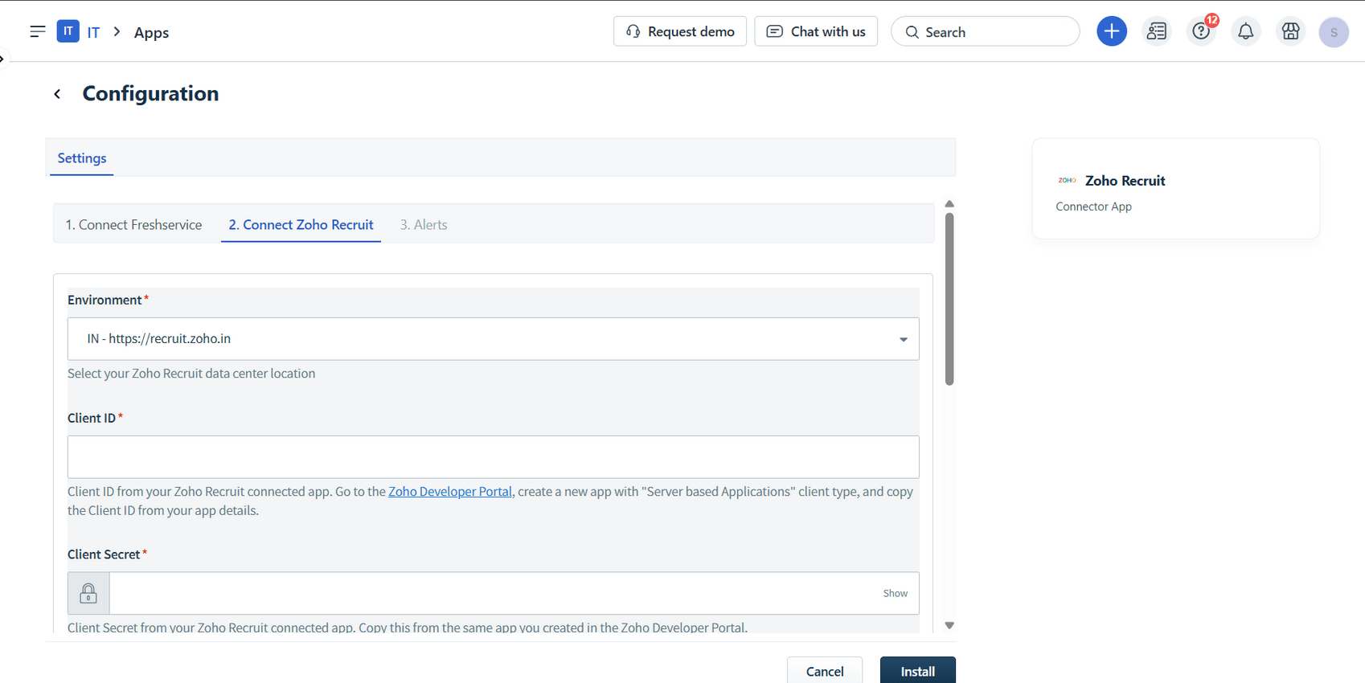Open the help icon with 12 badge

point(1201,31)
